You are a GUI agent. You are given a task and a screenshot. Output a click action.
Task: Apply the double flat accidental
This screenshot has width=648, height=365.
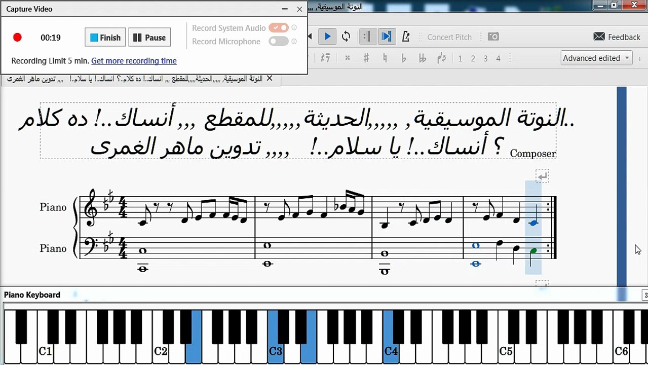pyautogui.click(x=423, y=58)
